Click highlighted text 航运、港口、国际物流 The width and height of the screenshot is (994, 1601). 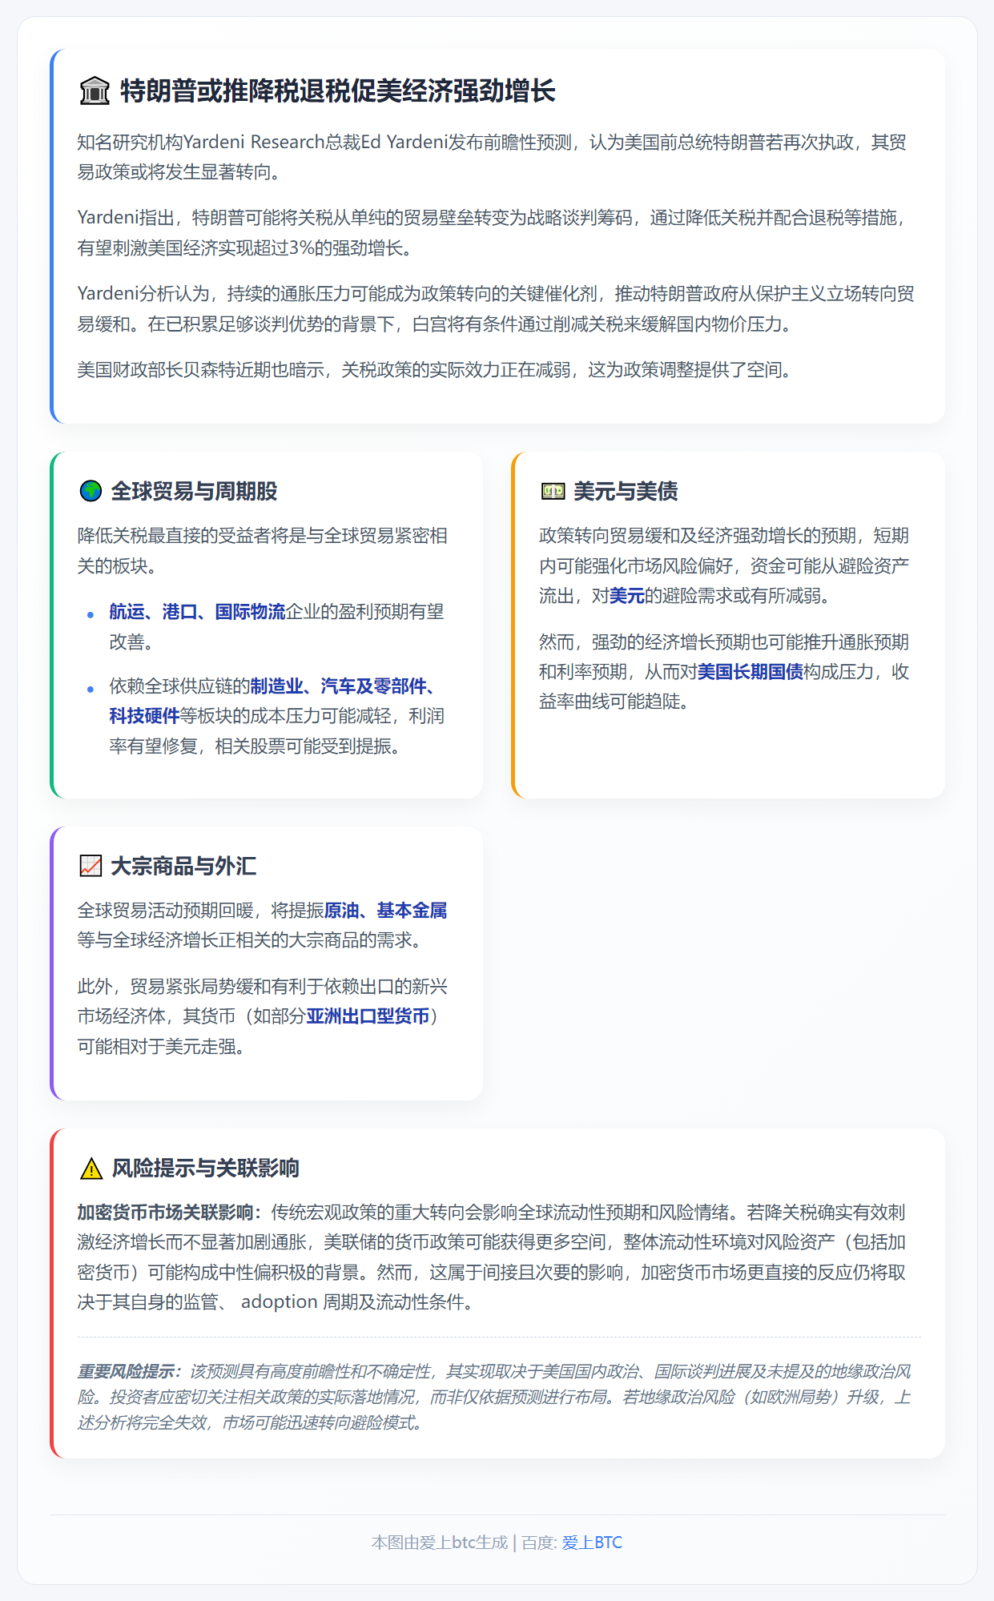click(197, 612)
